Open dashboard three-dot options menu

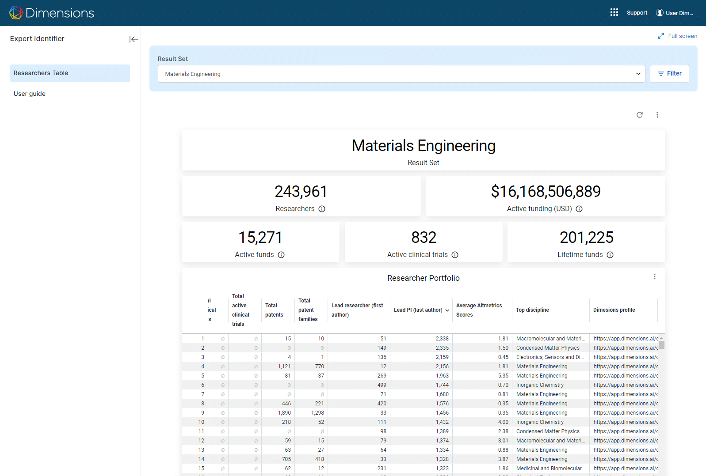tap(657, 115)
